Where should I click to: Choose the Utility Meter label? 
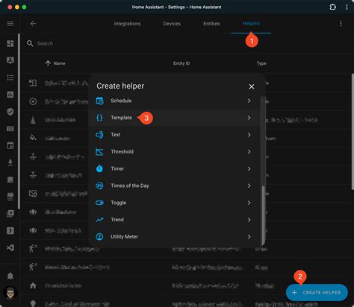click(x=124, y=237)
